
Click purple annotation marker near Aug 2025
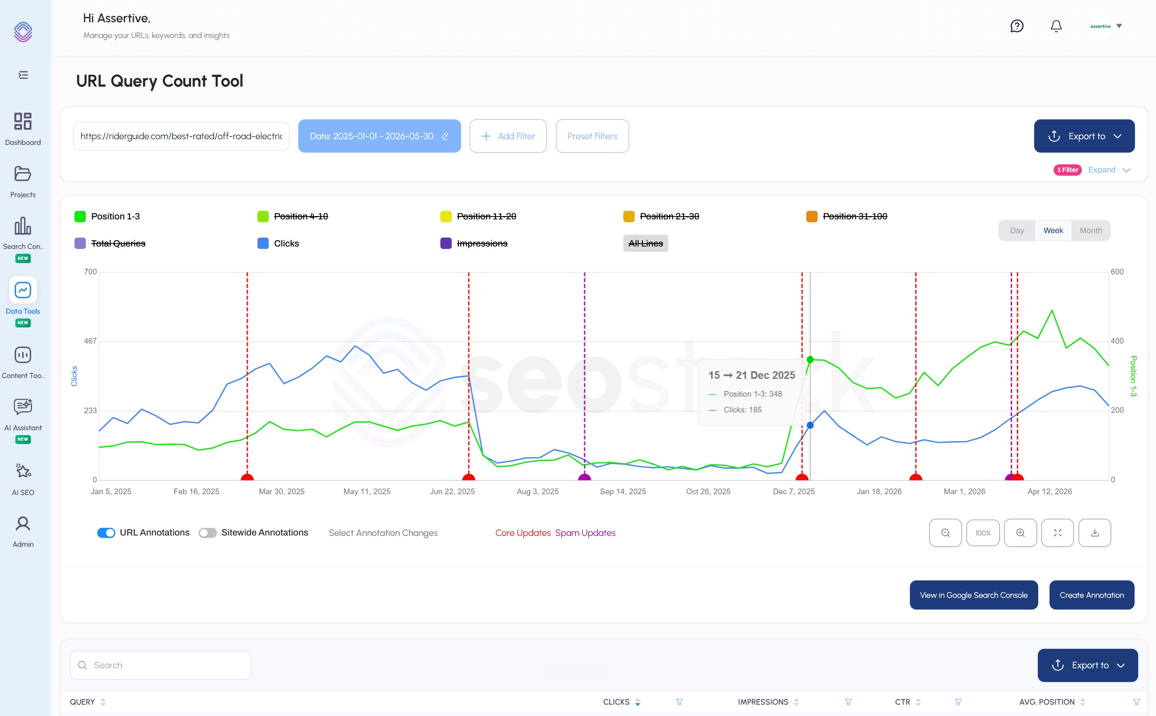coord(584,477)
